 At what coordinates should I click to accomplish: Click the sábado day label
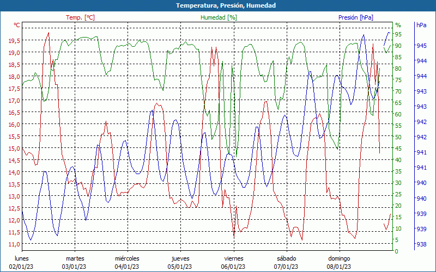pos(287,258)
